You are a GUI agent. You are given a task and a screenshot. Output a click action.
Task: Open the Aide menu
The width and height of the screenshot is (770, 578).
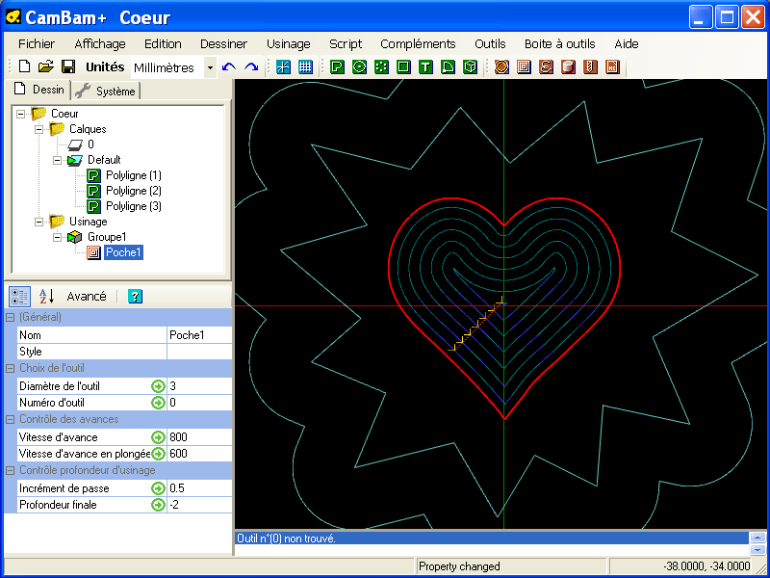[x=627, y=43]
